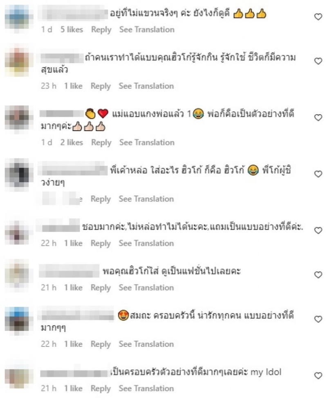Viewport: 327px width, 412px height.
Task: Reply to the 'my Idol' comment
Action: 101,389
